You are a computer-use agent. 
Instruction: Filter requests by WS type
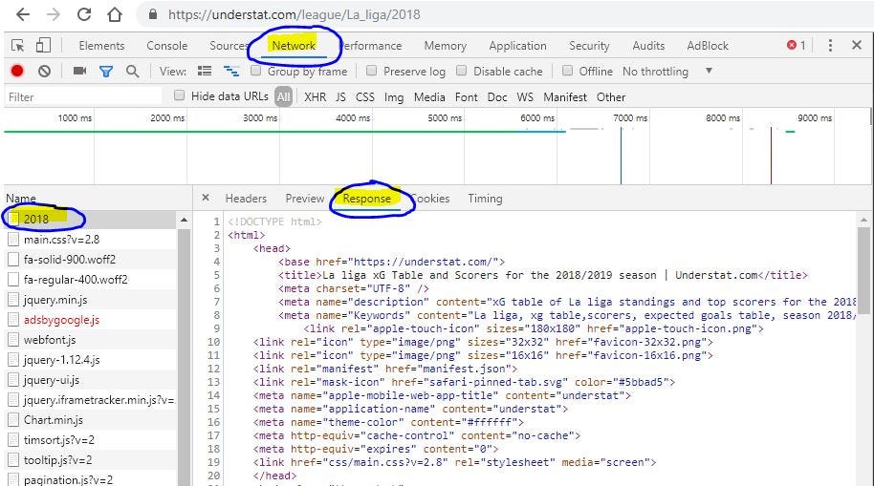525,96
